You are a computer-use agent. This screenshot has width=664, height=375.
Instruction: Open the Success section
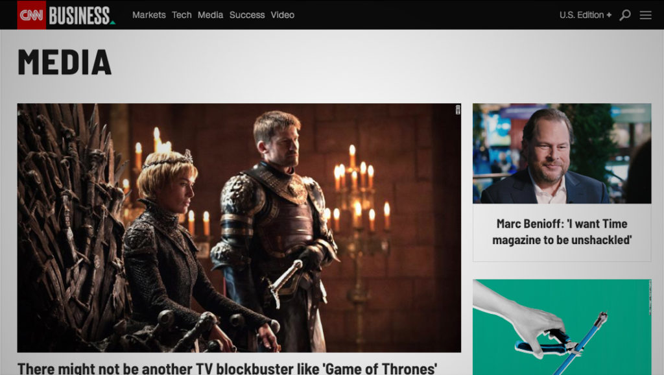point(246,15)
